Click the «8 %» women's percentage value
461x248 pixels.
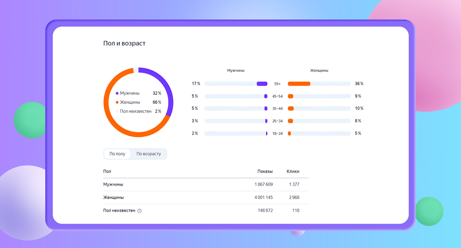pos(358,121)
